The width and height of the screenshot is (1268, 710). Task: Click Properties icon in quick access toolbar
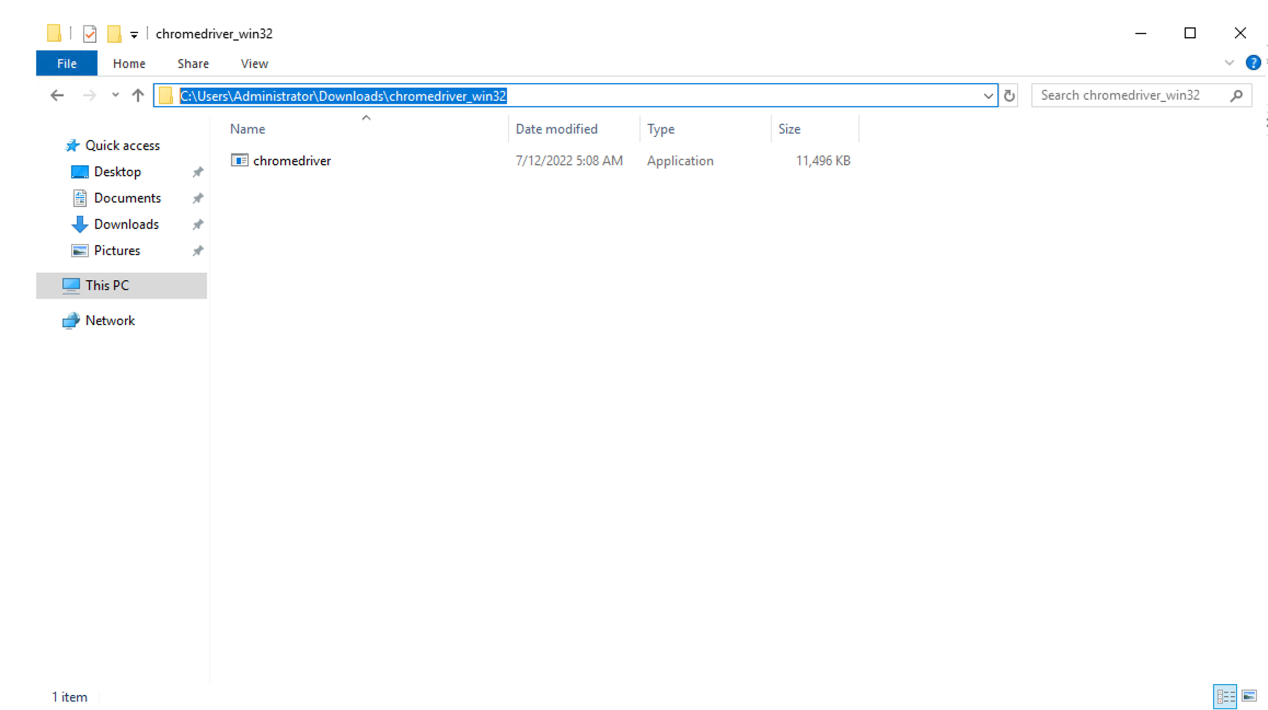(89, 34)
